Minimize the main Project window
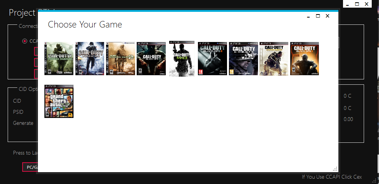379x184 pixels. pyautogui.click(x=348, y=4)
